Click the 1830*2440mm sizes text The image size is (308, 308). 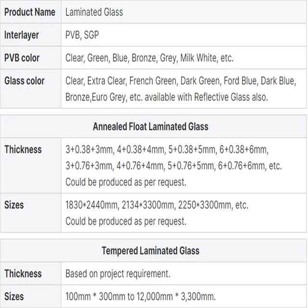pos(157,205)
